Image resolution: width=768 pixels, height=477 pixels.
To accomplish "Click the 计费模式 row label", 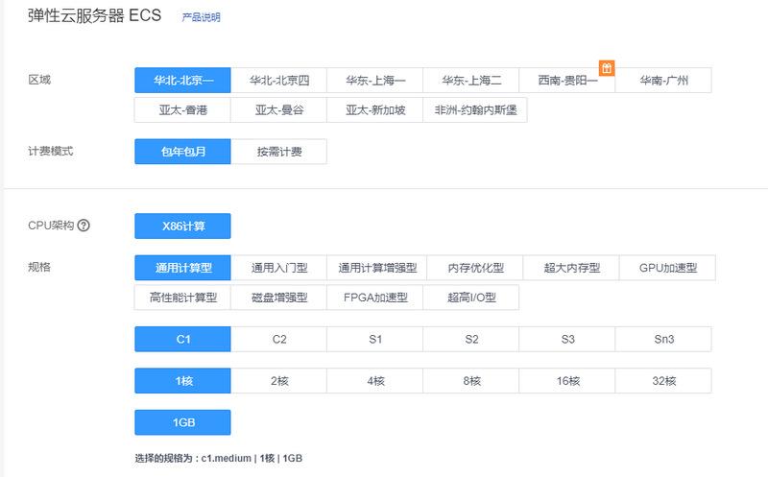I will [x=51, y=151].
